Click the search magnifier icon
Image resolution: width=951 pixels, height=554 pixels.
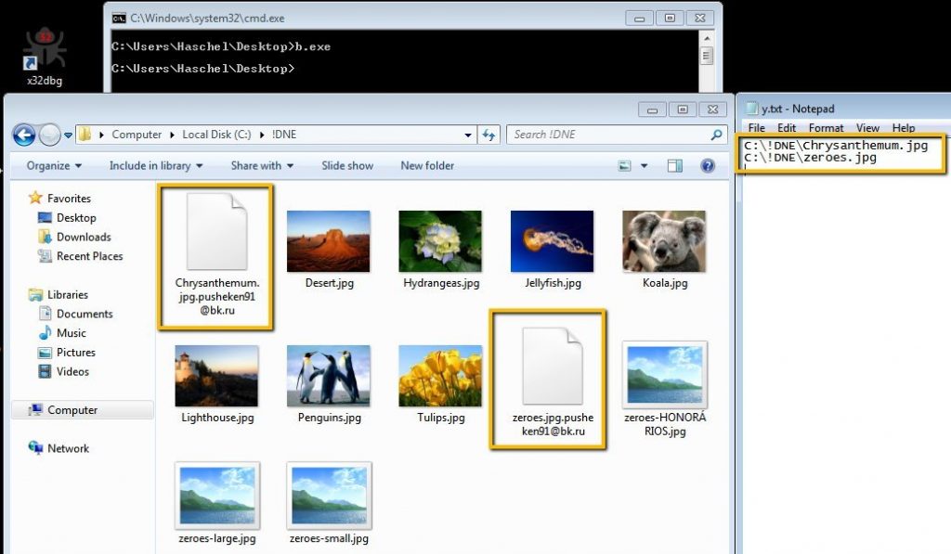[x=716, y=135]
